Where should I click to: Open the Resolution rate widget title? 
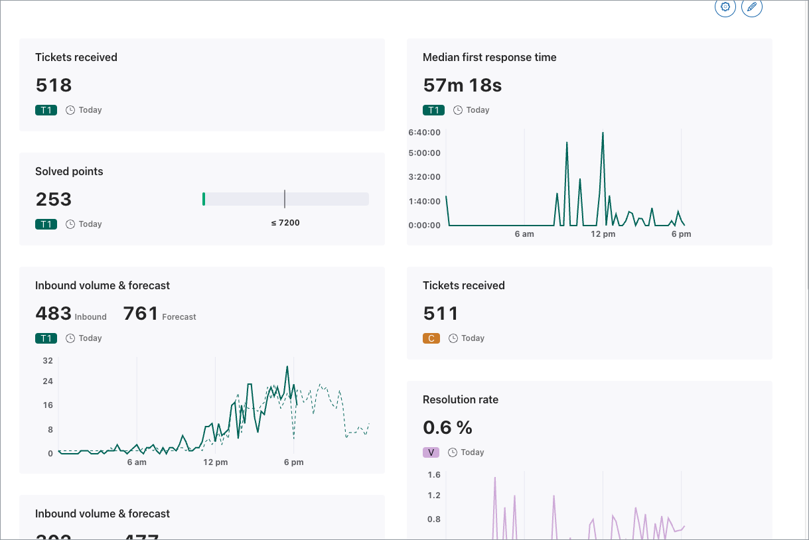pos(460,400)
